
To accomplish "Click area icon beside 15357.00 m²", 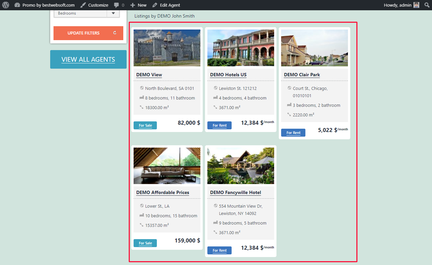I will point(142,225).
